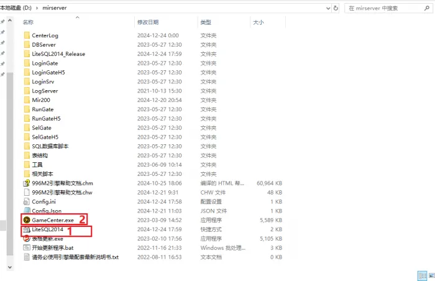This screenshot has height=281, width=435.
Task: Open address bar history dropdown arrow
Action: pos(328,8)
